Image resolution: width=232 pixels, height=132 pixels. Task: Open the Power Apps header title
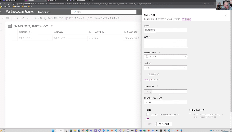pos(44,12)
